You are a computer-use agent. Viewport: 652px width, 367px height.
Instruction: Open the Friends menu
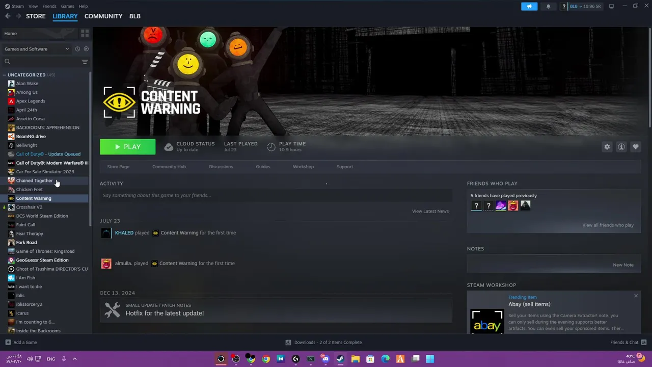(x=49, y=6)
